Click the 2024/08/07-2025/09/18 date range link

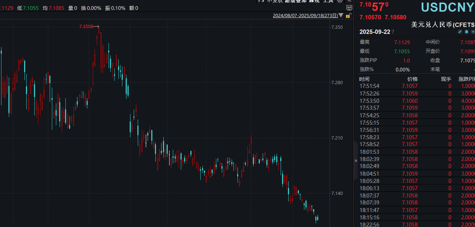pyautogui.click(x=305, y=16)
